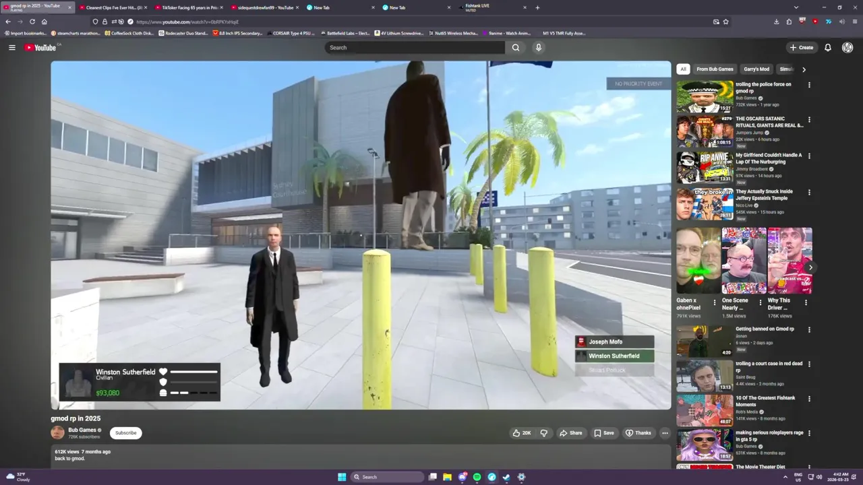This screenshot has width=863, height=485.
Task: Open My Girlfriend Couldn't Handle Nurburgring thumbnail
Action: click(x=705, y=167)
